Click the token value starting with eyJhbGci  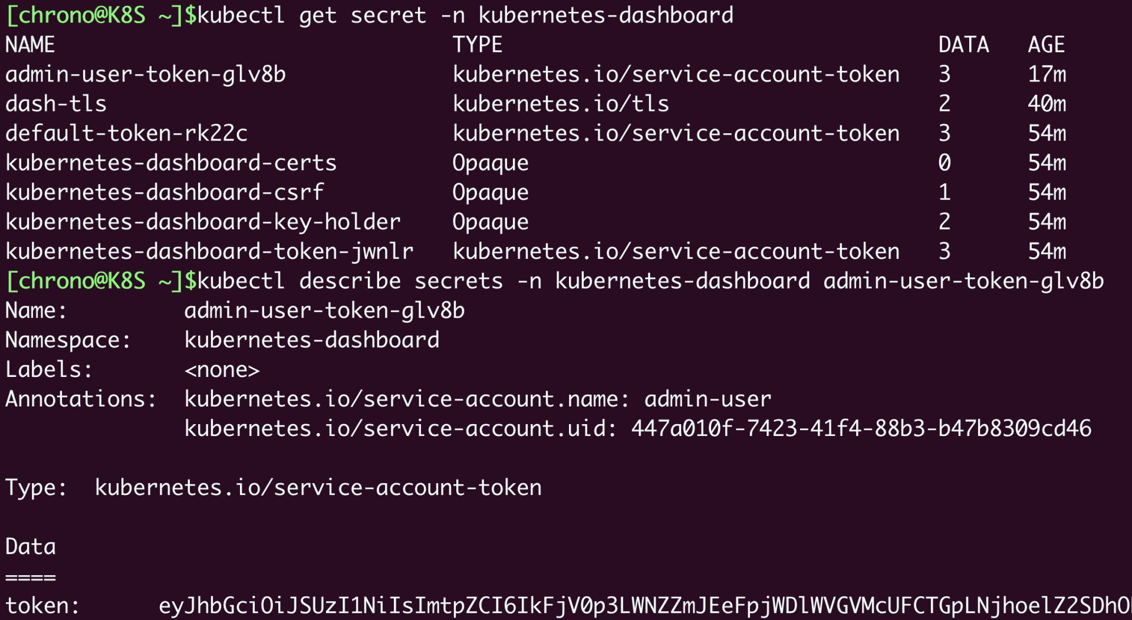coord(643,606)
